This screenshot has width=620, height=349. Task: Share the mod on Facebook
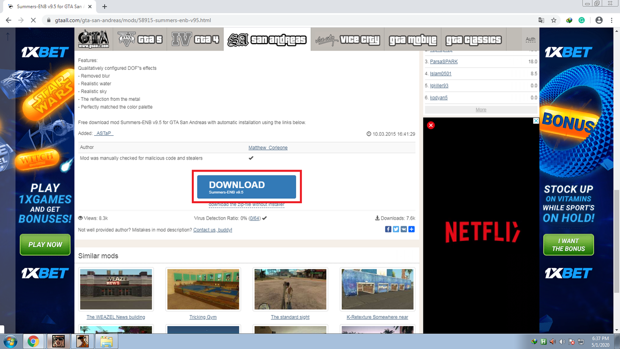pyautogui.click(x=388, y=229)
